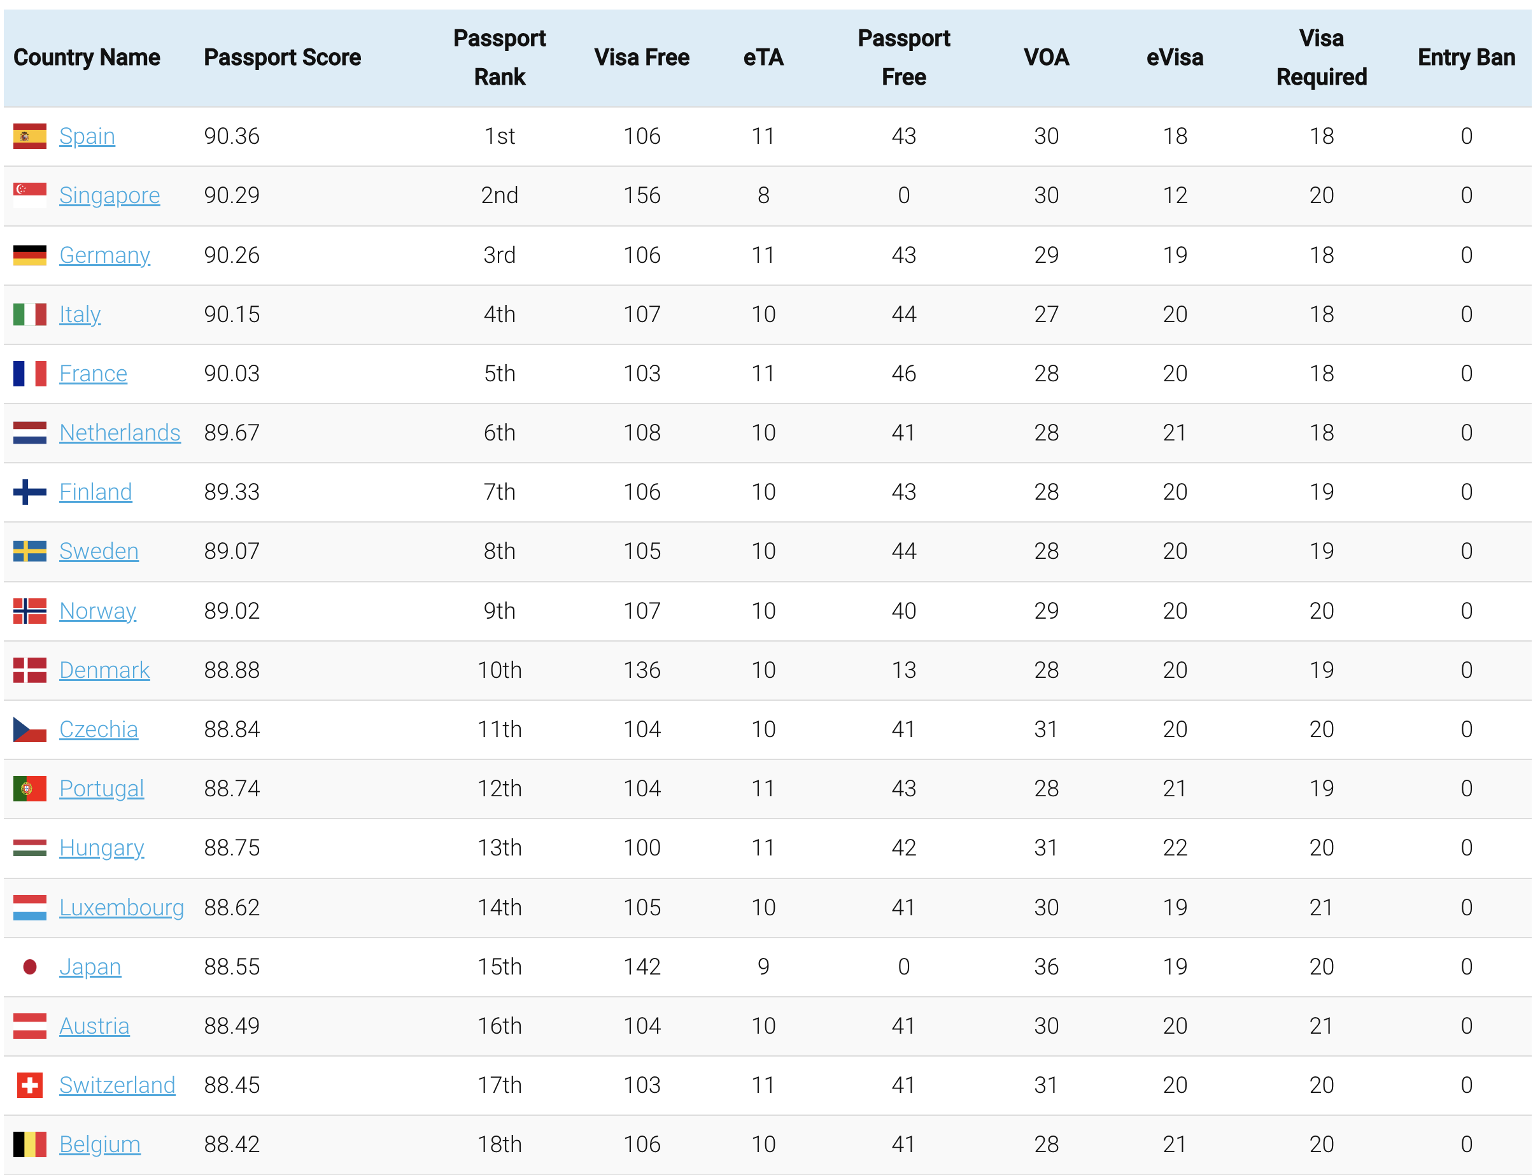
Task: Click the Czechia flag icon
Action: coord(30,729)
